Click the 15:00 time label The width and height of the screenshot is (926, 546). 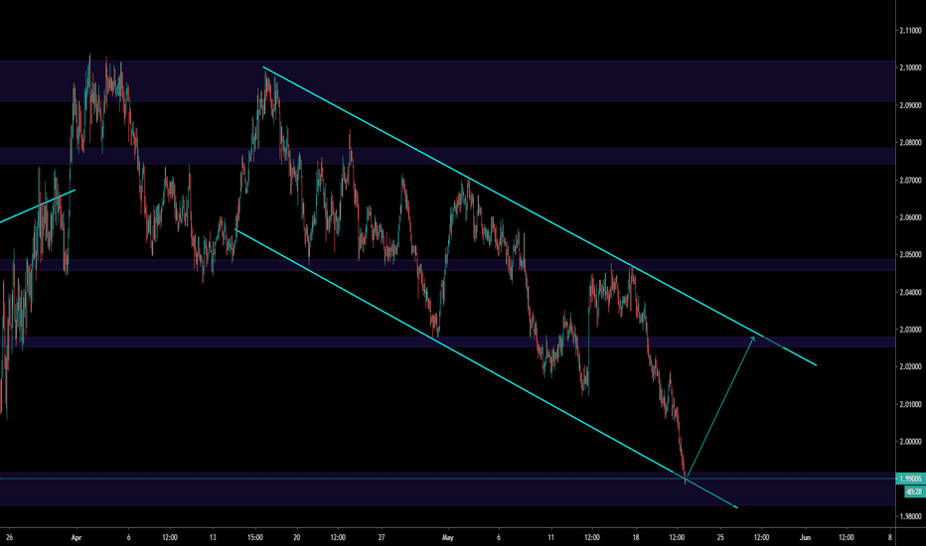[x=255, y=537]
